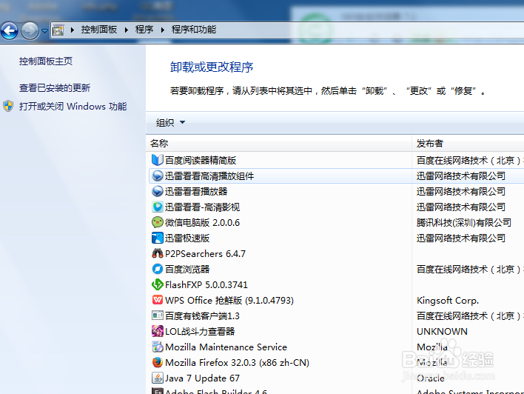This screenshot has height=394, width=524.
Task: Sort by 名称 column header
Action: [159, 144]
